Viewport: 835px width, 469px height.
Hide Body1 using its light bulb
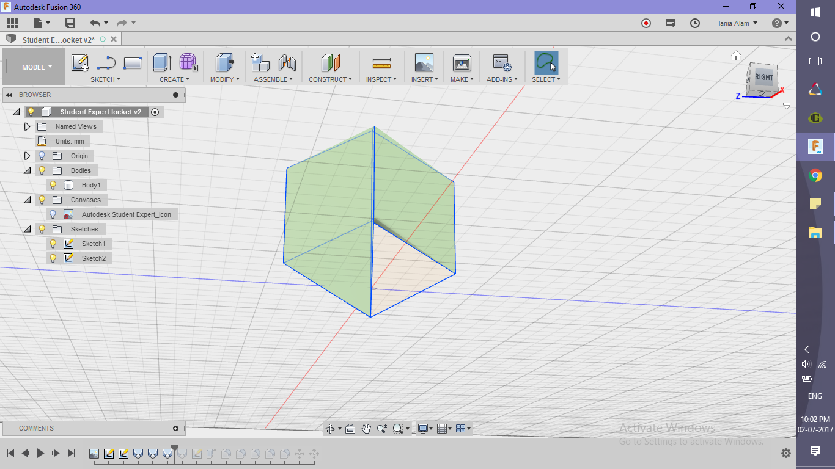click(53, 185)
